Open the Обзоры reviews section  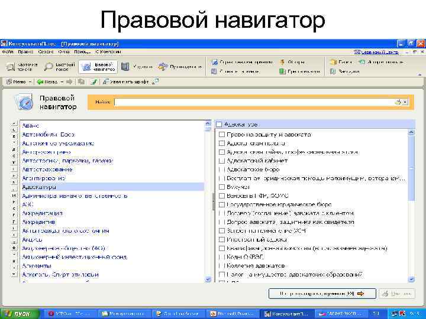[293, 62]
